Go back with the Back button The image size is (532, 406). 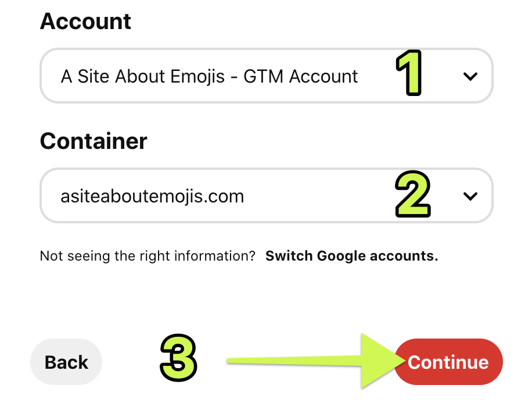click(x=66, y=362)
